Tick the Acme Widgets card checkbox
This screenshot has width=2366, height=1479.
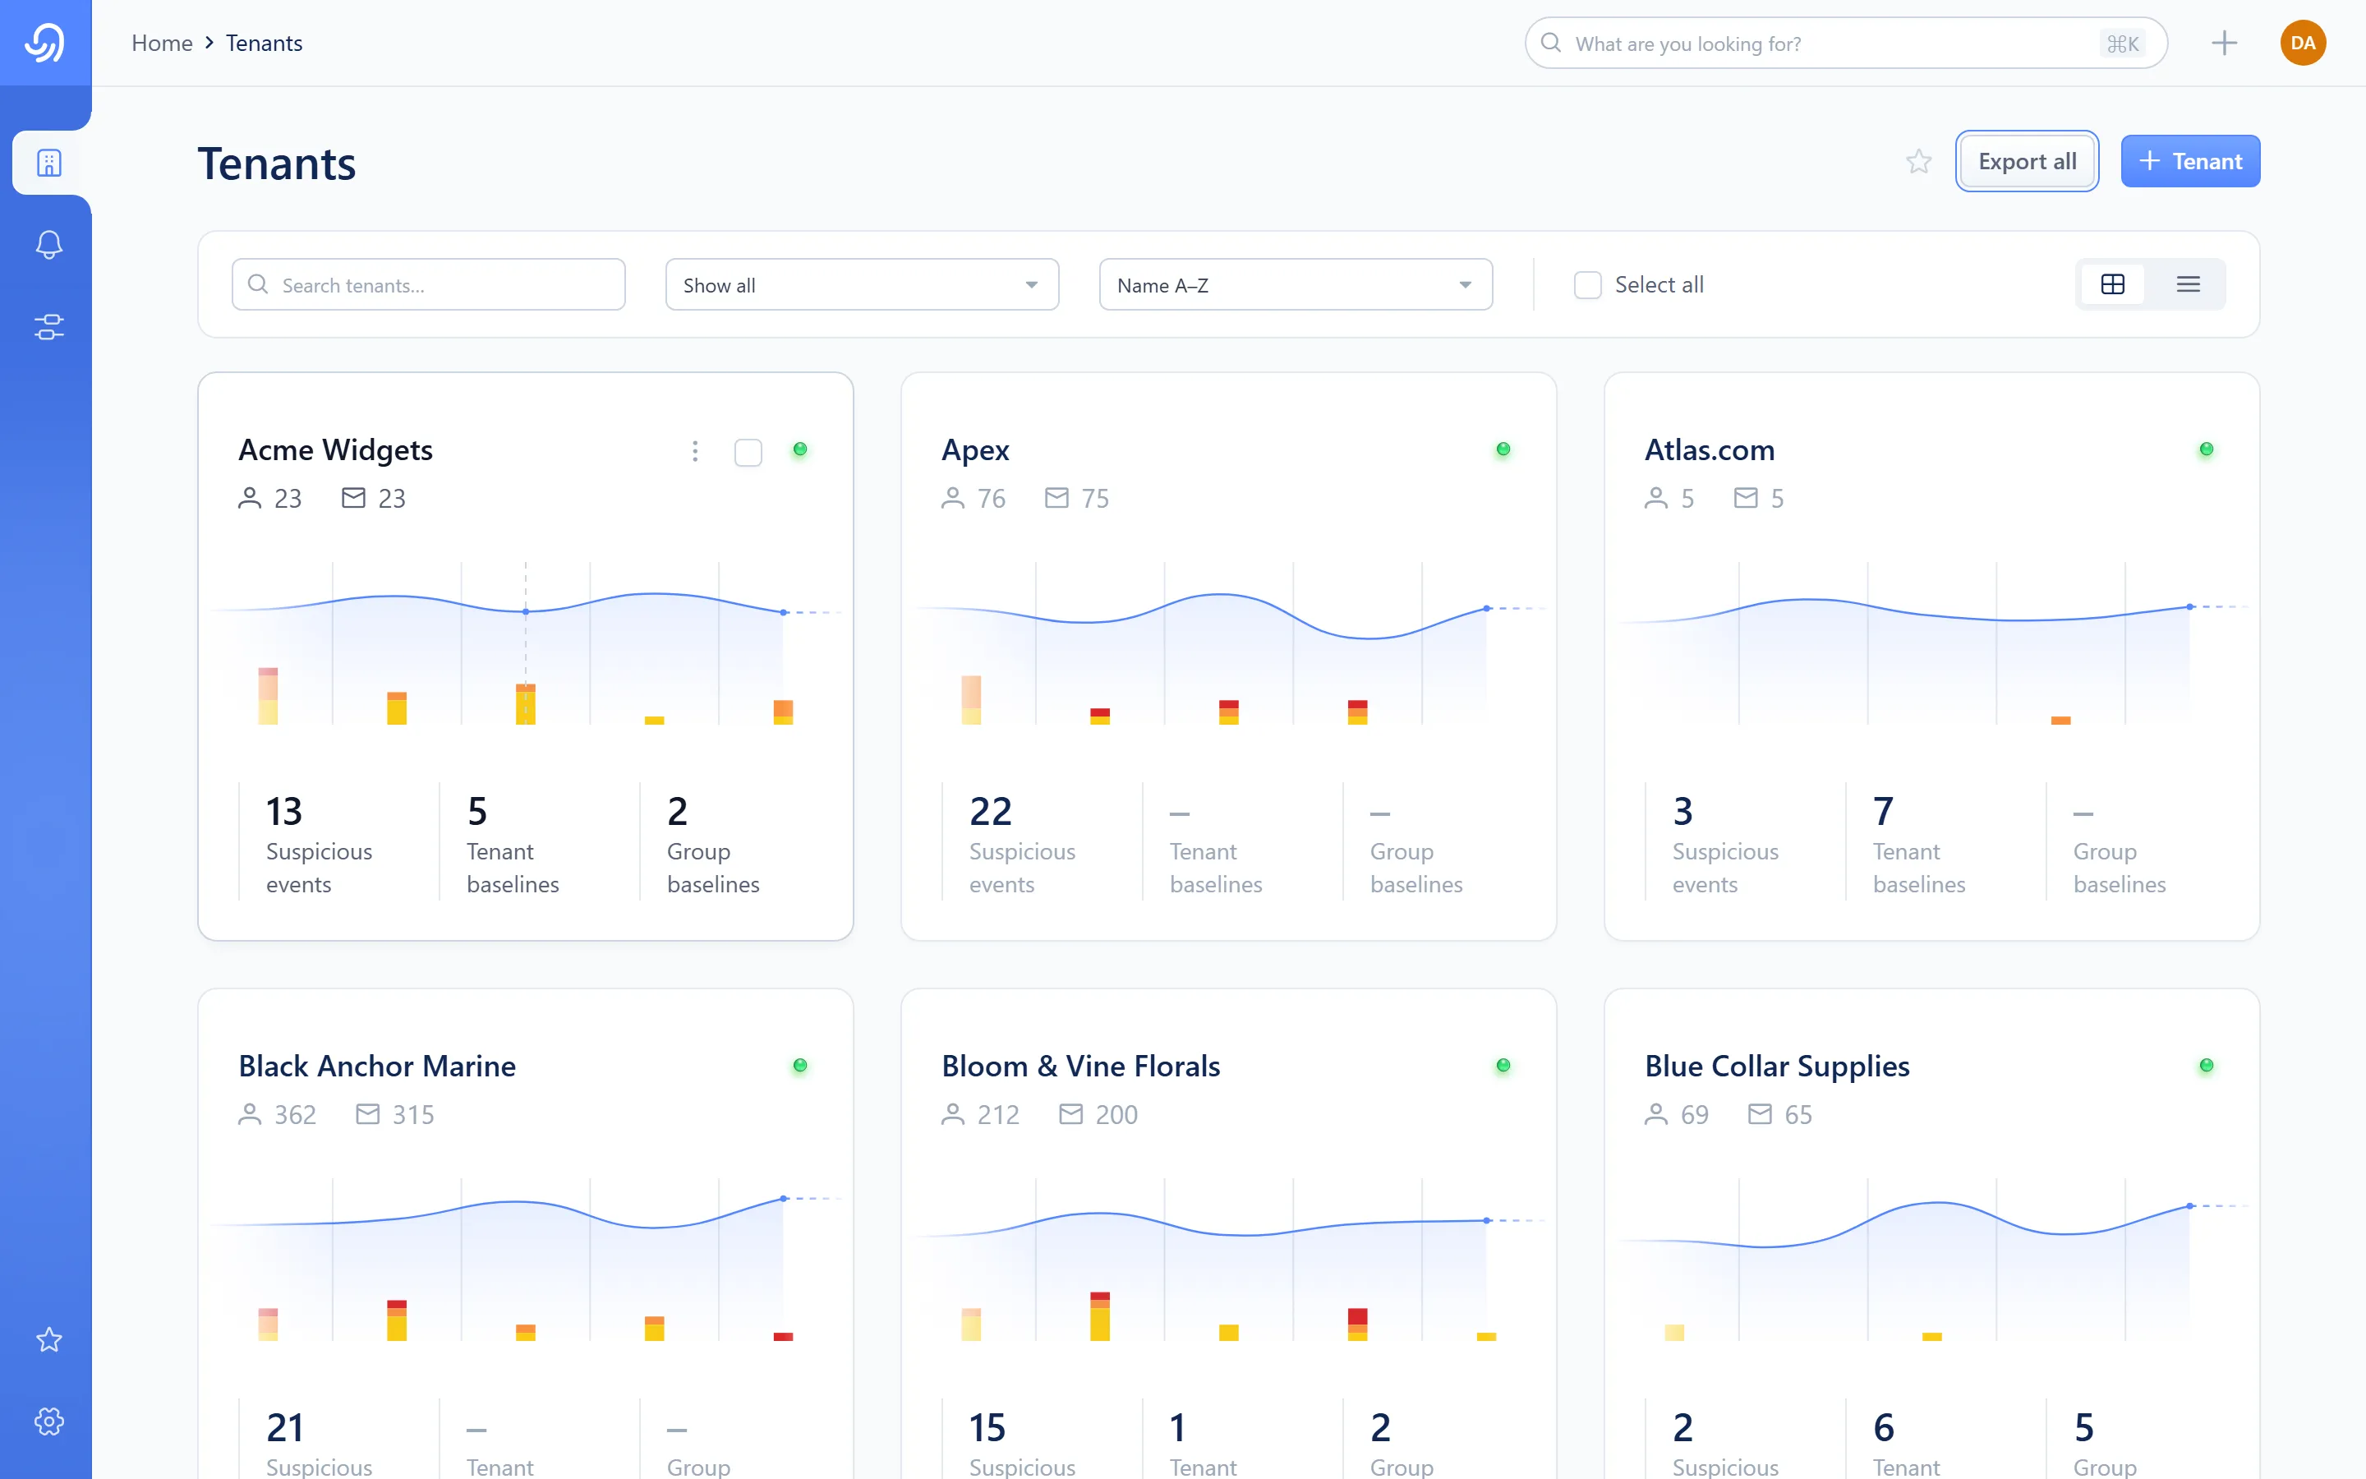click(748, 452)
